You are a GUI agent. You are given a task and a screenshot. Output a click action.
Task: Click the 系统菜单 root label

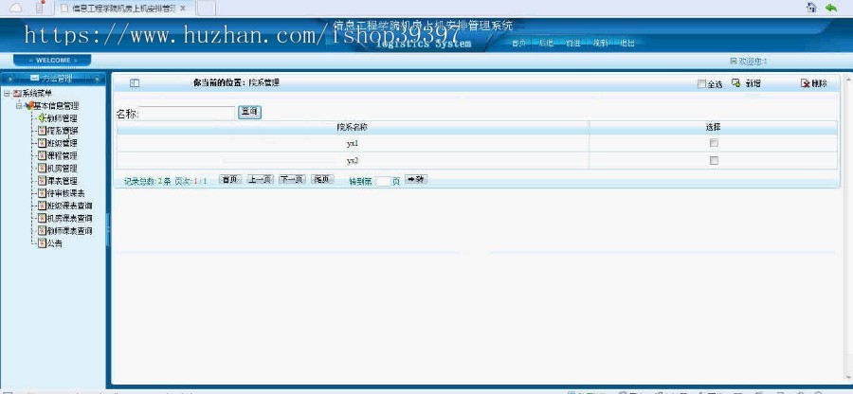(37, 94)
